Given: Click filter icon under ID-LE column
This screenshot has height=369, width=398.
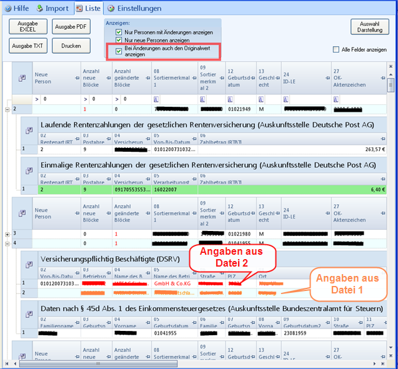Looking at the screenshot, I should pyautogui.click(x=284, y=99).
